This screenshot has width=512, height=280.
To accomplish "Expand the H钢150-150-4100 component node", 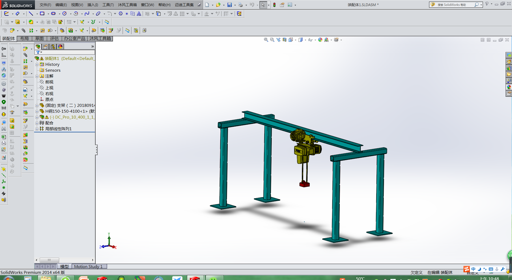I will 37,111.
